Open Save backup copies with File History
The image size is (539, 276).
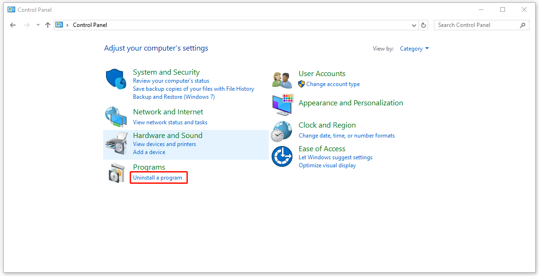[x=194, y=88]
